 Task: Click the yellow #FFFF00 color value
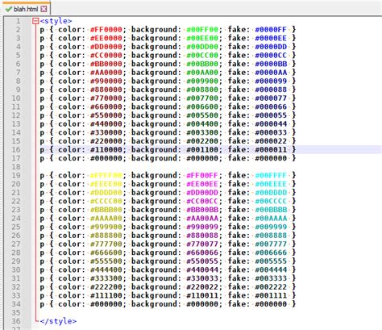coord(106,175)
